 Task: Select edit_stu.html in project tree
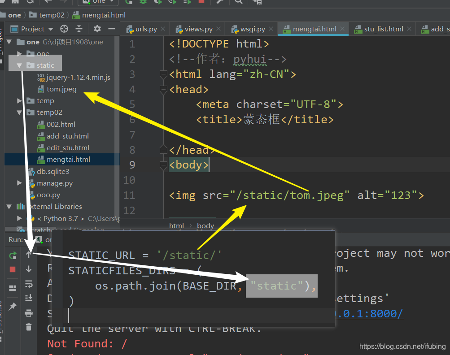[x=63, y=148]
